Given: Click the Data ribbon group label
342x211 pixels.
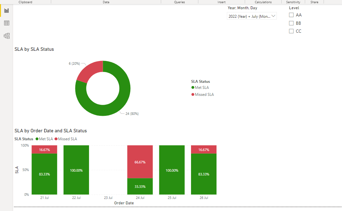Looking at the screenshot, I should coord(106,2).
